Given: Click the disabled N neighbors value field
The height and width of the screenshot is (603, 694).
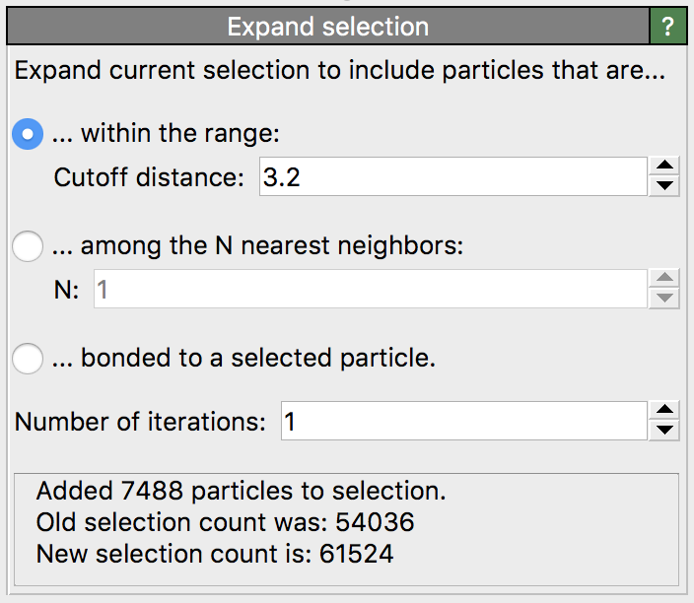Looking at the screenshot, I should 370,291.
